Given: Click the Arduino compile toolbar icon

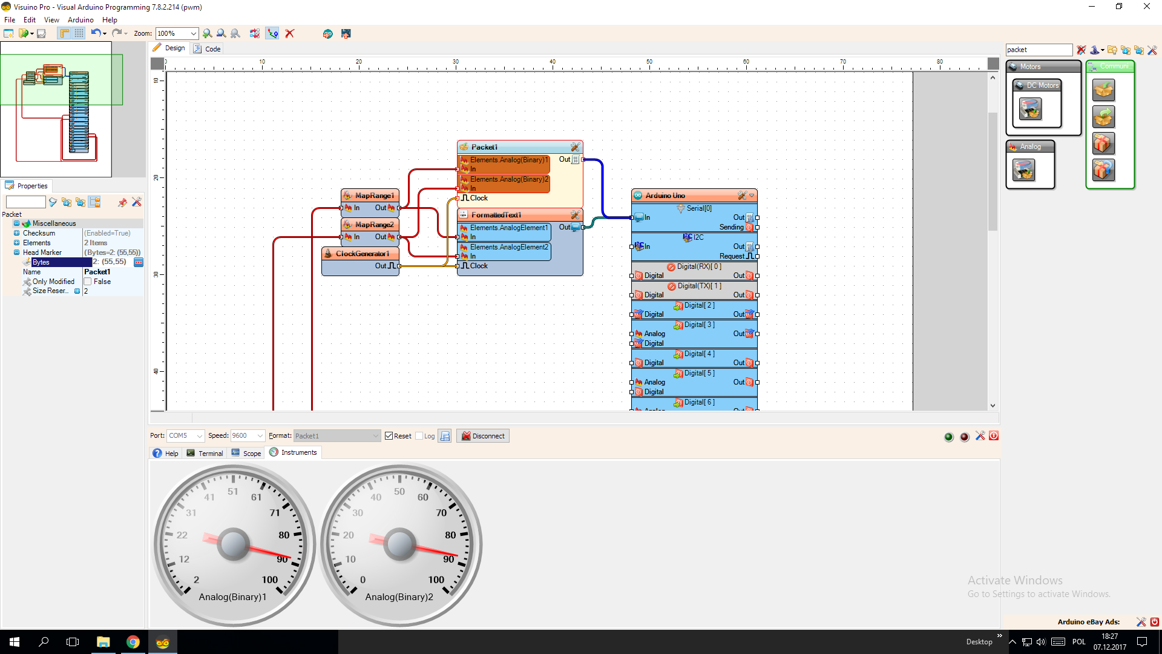Looking at the screenshot, I should coord(327,33).
